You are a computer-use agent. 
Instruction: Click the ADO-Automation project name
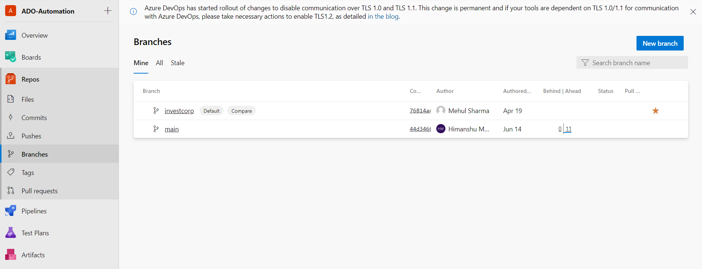[x=48, y=11]
